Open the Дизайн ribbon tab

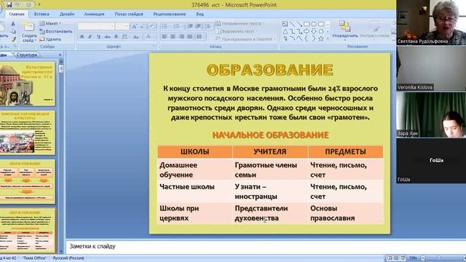[x=67, y=14]
